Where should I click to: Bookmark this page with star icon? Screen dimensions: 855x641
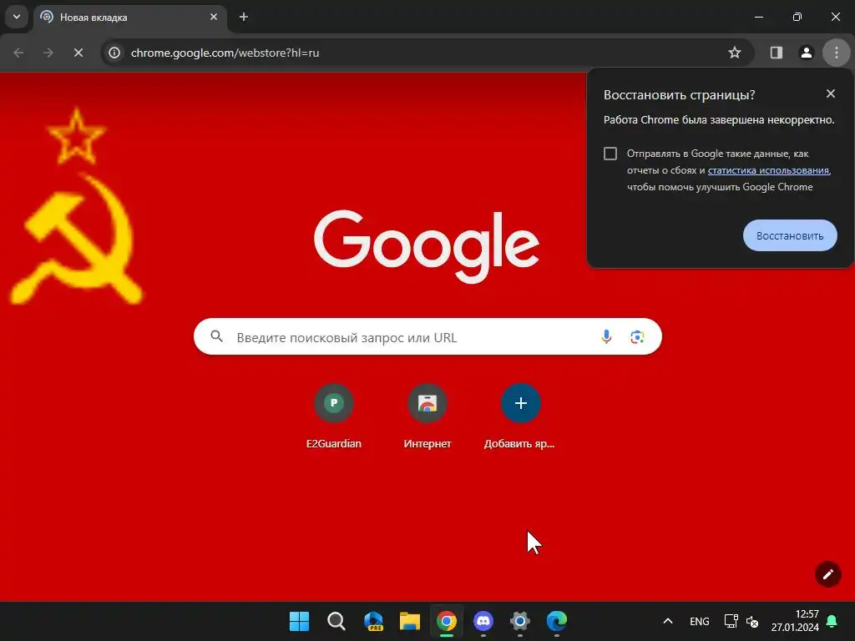pyautogui.click(x=735, y=53)
